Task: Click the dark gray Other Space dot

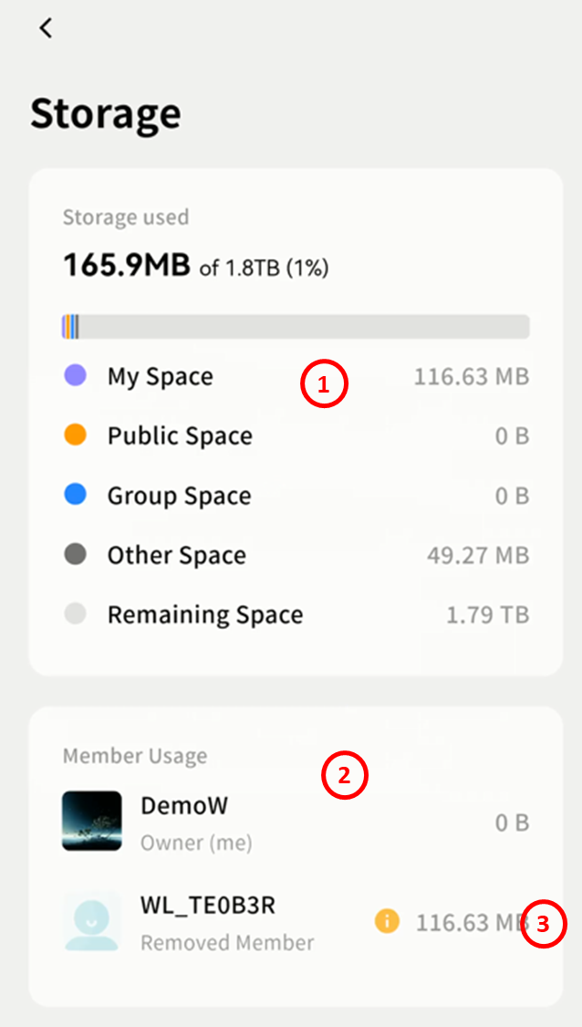Action: click(76, 554)
